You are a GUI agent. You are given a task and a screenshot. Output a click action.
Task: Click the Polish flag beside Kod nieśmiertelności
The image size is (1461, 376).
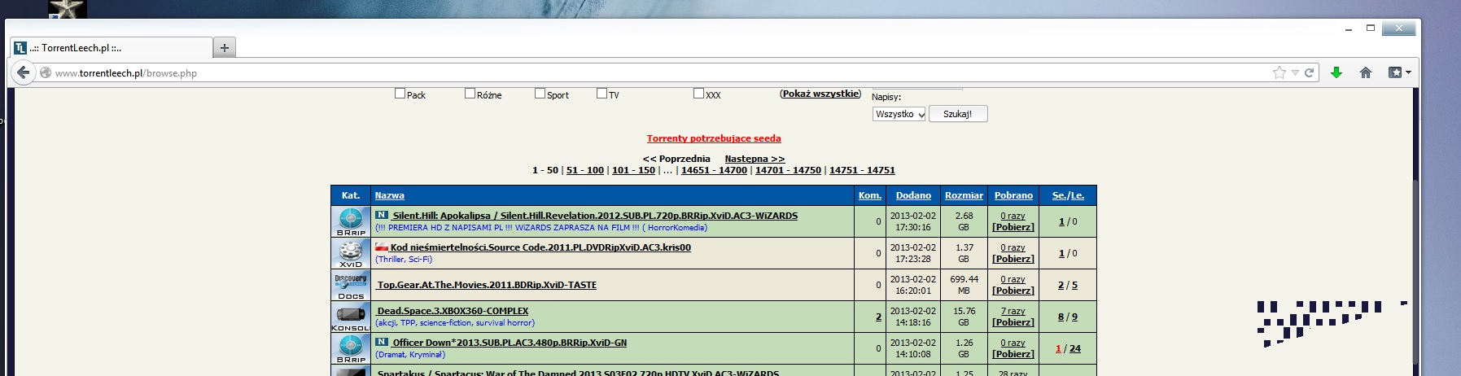coord(381,247)
